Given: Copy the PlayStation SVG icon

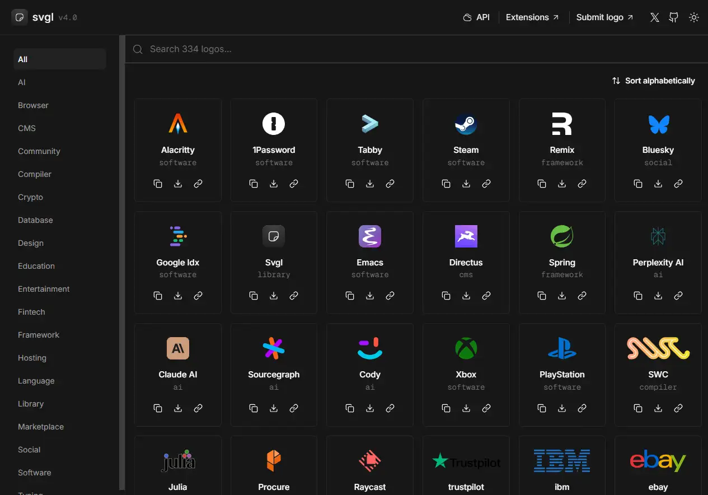Looking at the screenshot, I should pos(542,408).
